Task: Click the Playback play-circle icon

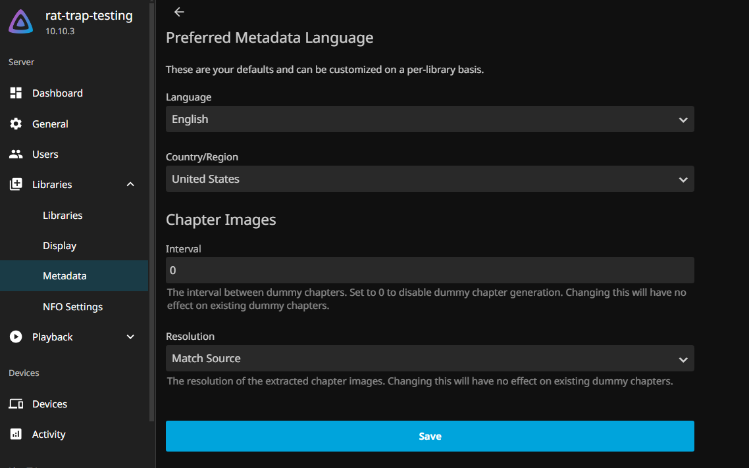Action: (x=16, y=337)
